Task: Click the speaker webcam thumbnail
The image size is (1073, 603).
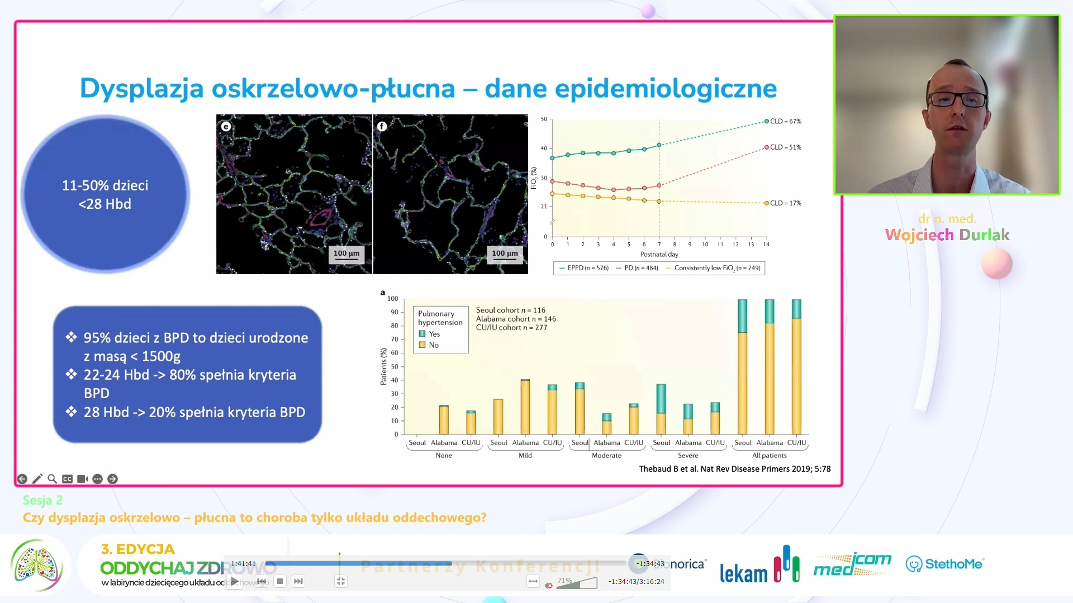Action: (x=947, y=105)
